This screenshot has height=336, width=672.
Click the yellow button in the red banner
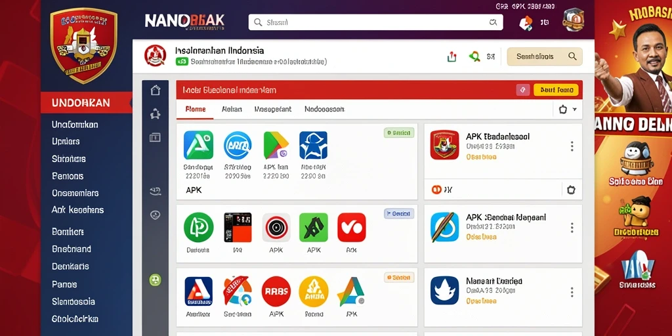[556, 90]
